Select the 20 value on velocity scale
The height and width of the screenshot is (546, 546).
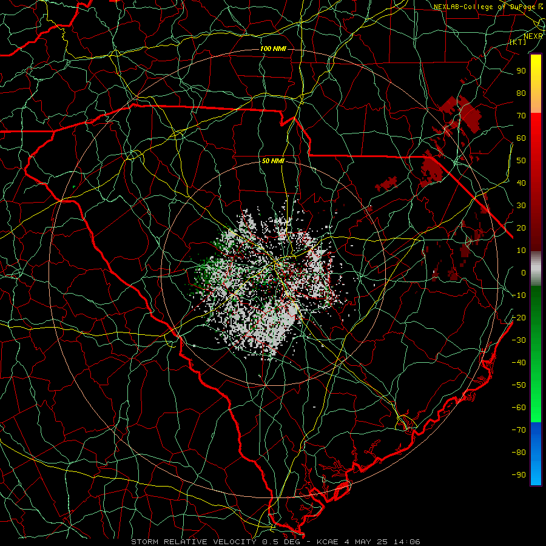pyautogui.click(x=521, y=227)
